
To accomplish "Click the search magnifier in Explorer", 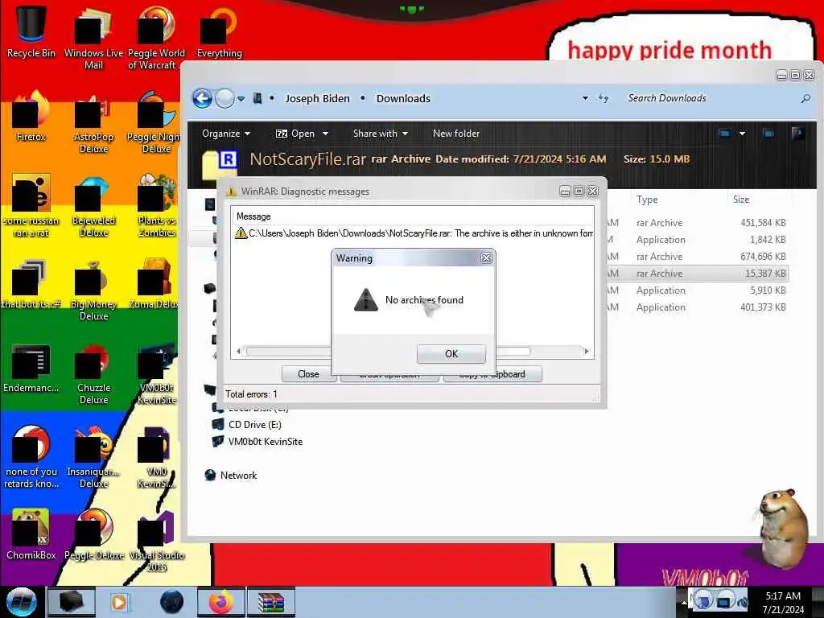I will pyautogui.click(x=805, y=98).
